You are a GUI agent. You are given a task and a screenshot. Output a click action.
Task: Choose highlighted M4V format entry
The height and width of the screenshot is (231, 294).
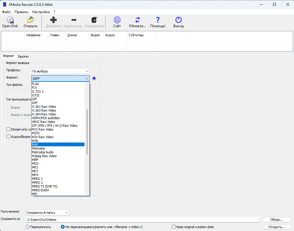click(x=58, y=145)
